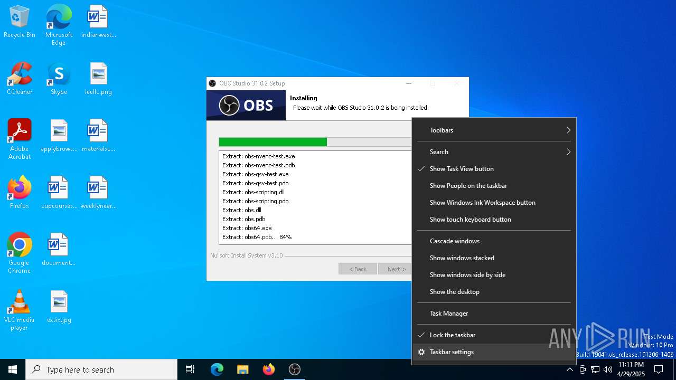
Task: Click the taskbar search box
Action: pyautogui.click(x=101, y=369)
